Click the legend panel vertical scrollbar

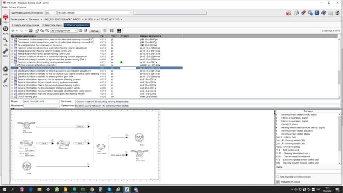click(x=340, y=139)
